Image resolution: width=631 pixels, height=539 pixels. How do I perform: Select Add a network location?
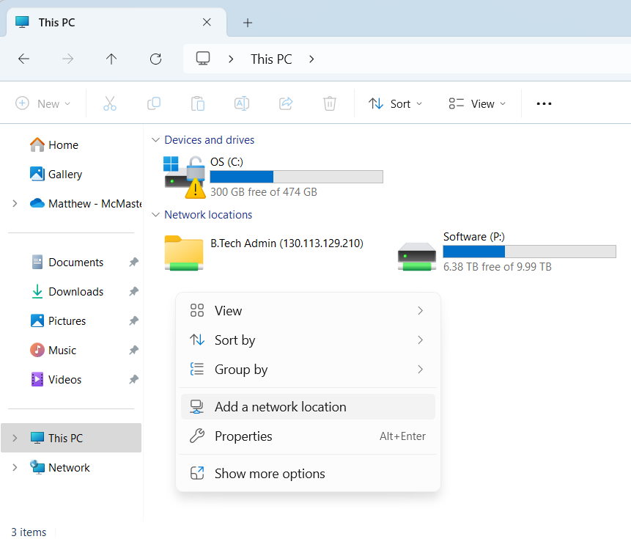[280, 407]
